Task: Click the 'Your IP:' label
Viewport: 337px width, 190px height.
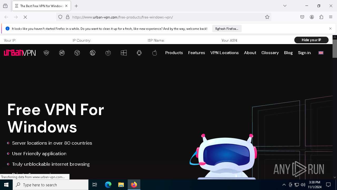Action: (x=10, y=40)
